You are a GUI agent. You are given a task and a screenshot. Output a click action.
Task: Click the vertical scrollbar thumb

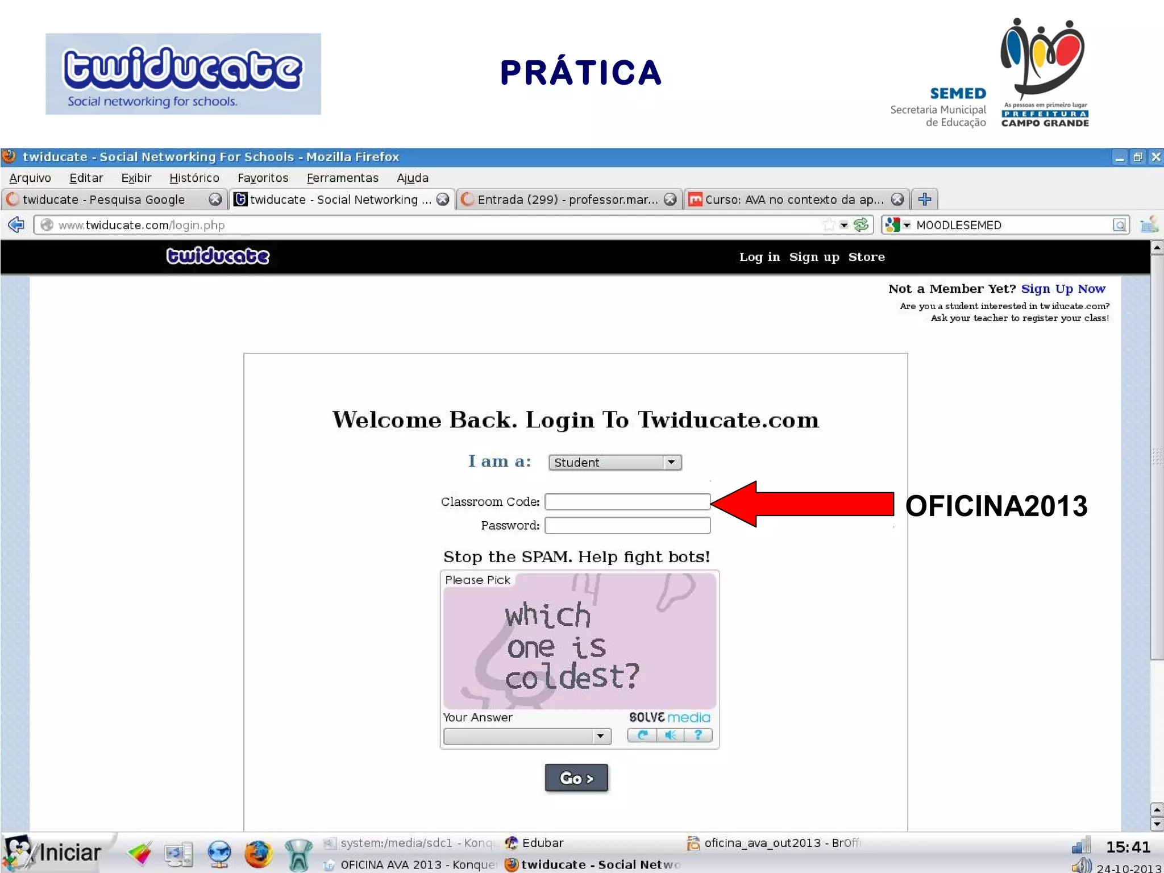(x=1157, y=457)
